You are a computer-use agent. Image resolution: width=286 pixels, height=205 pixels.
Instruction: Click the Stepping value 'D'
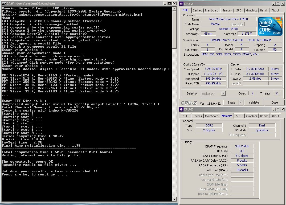275,45
